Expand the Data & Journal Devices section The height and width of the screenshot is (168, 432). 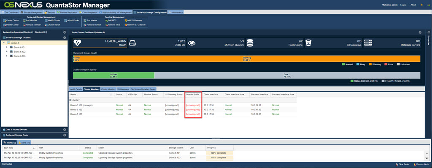[x=65, y=130]
